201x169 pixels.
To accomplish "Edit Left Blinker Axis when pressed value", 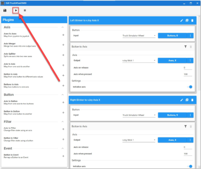I will 188,74.
